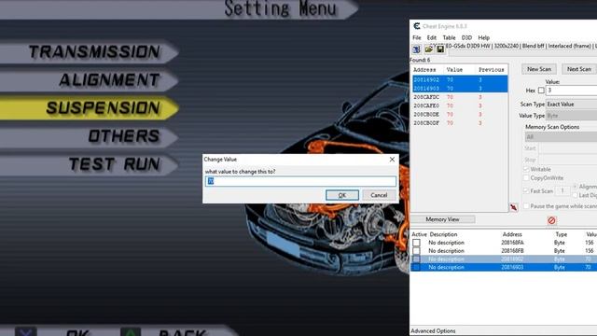Select the SUSPENSION game menu option
This screenshot has width=597, height=336.
click(90, 108)
